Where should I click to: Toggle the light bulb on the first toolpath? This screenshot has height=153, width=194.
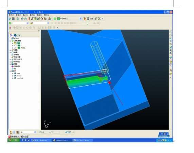pyautogui.click(x=15, y=43)
